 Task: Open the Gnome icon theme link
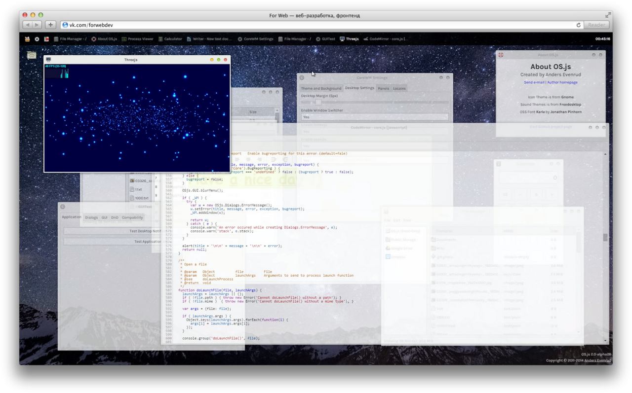pyautogui.click(x=566, y=97)
